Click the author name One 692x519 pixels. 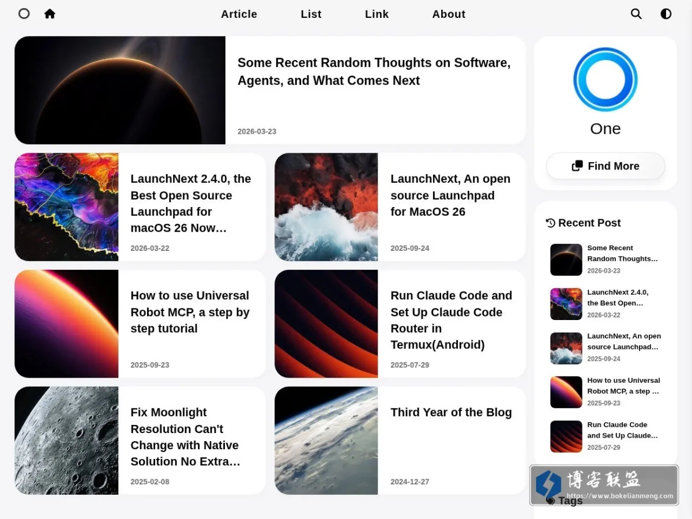point(605,129)
